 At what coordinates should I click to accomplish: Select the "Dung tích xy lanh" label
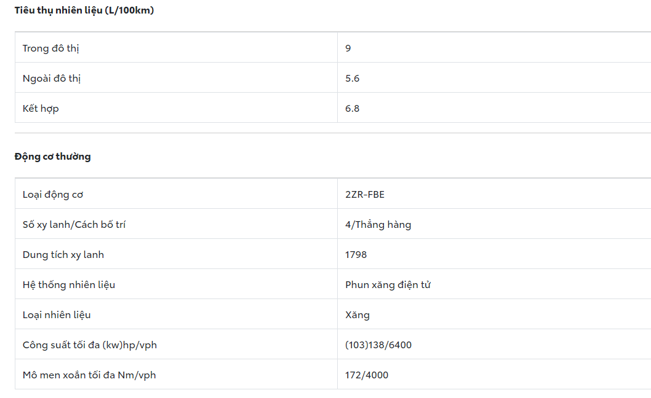click(63, 255)
